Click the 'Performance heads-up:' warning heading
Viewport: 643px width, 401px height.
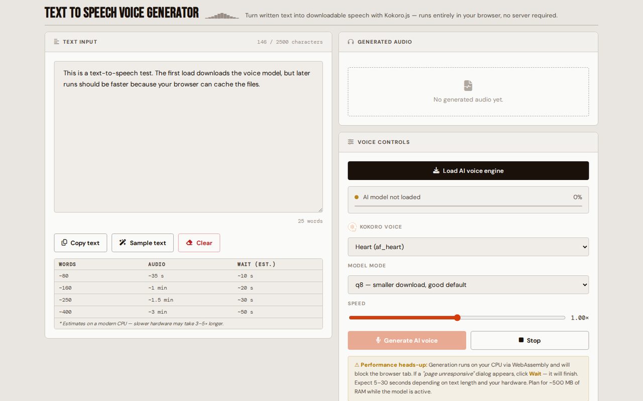click(394, 365)
